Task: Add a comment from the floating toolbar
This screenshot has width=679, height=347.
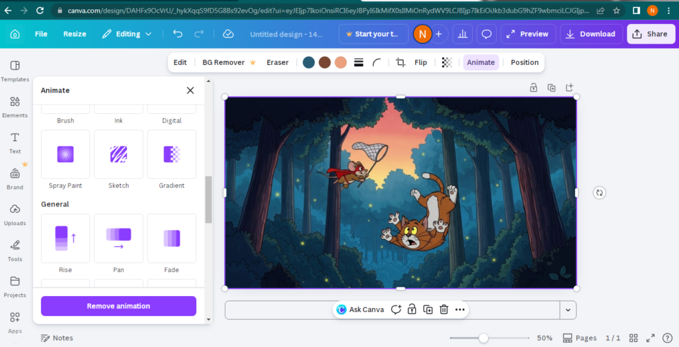Action: (396, 309)
